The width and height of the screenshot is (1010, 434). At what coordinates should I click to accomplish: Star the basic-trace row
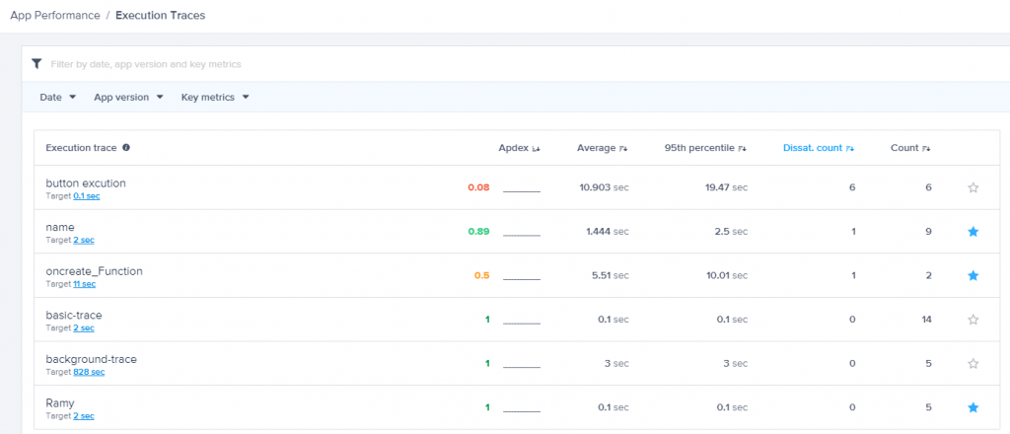pyautogui.click(x=974, y=320)
